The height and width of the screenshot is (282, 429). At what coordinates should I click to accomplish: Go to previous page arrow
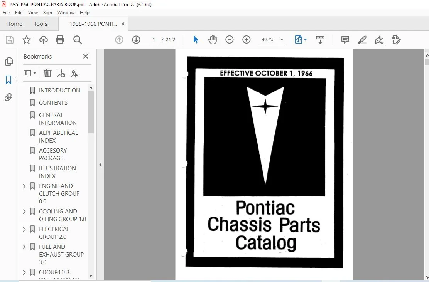(119, 40)
